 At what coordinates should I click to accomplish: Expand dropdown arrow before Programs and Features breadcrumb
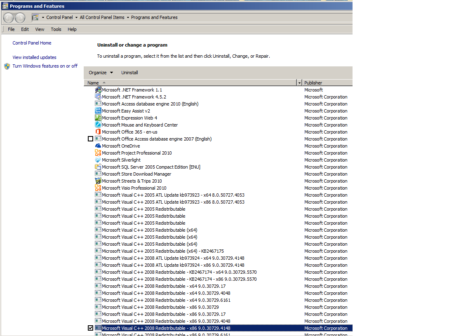click(128, 18)
